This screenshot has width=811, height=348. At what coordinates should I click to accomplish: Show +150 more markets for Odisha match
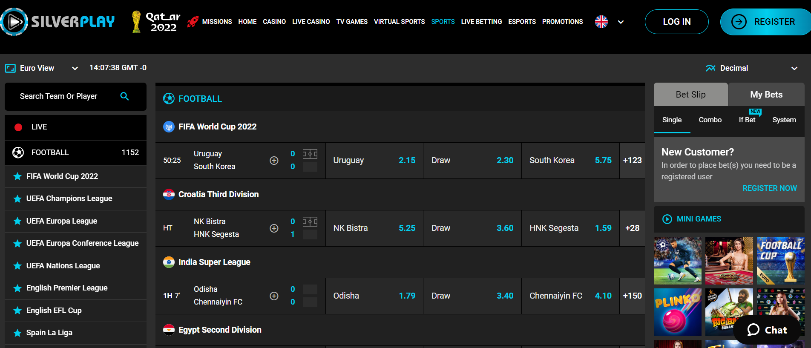pos(632,296)
